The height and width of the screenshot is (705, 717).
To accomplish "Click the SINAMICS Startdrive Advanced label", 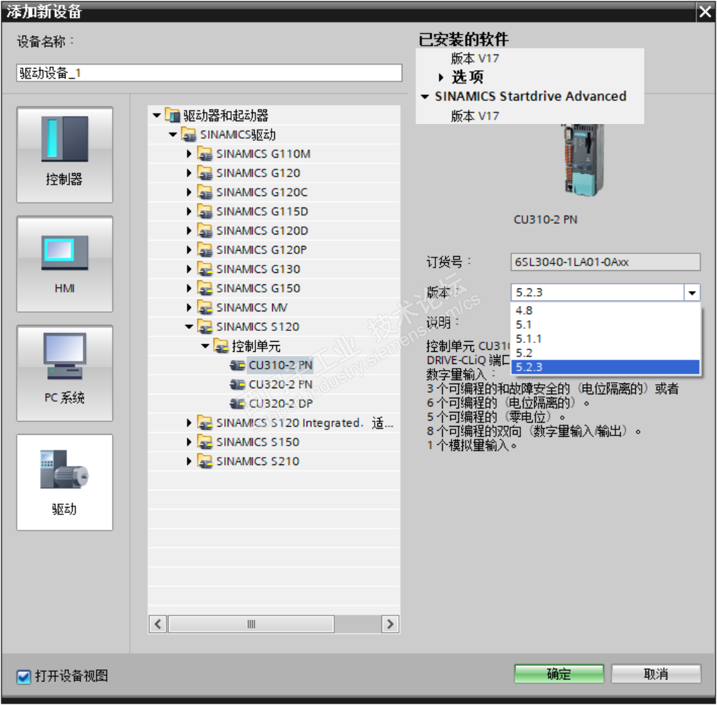I will point(530,96).
